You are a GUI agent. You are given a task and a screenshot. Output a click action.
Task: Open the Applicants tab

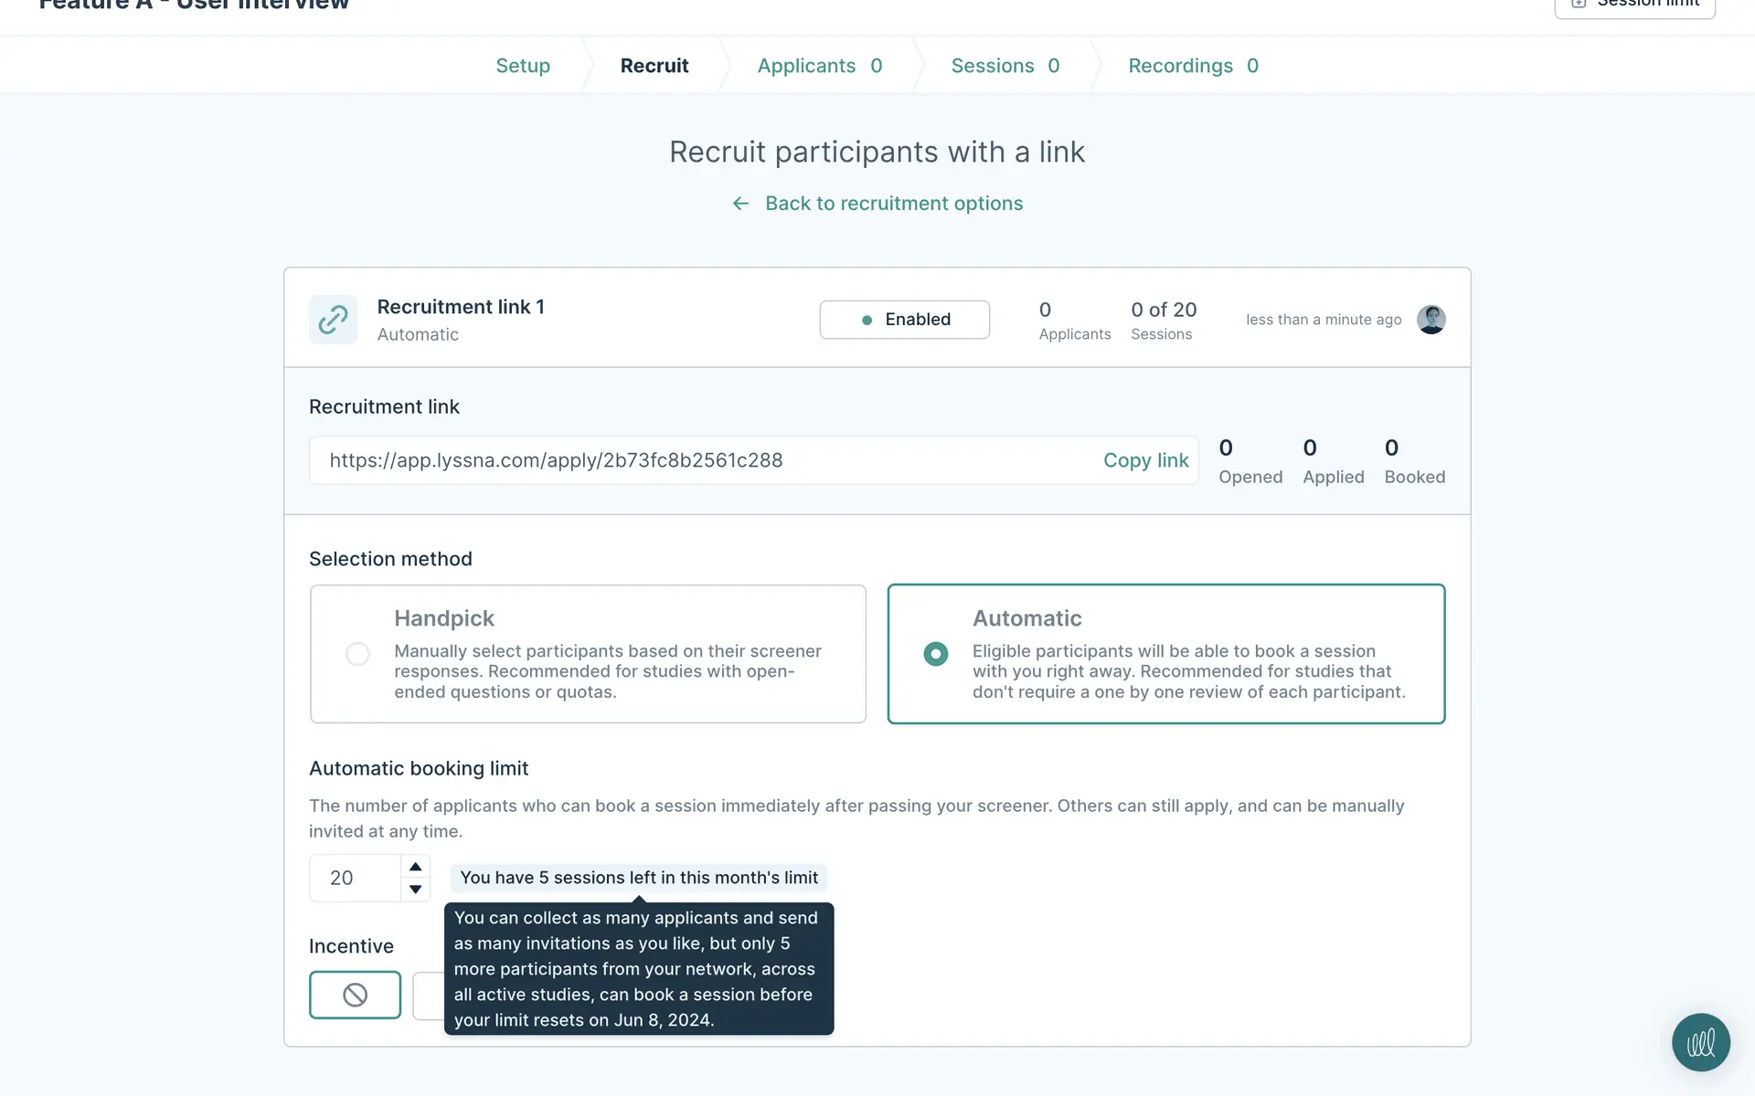pyautogui.click(x=819, y=66)
